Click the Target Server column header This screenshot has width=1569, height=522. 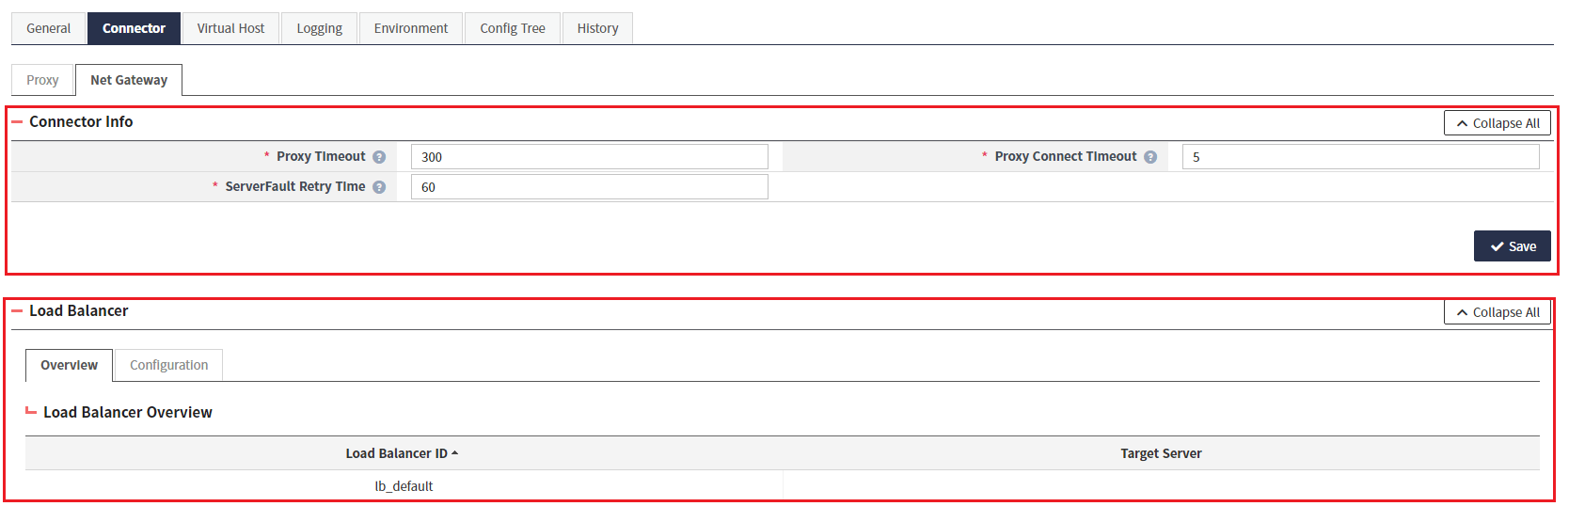pyautogui.click(x=1161, y=453)
